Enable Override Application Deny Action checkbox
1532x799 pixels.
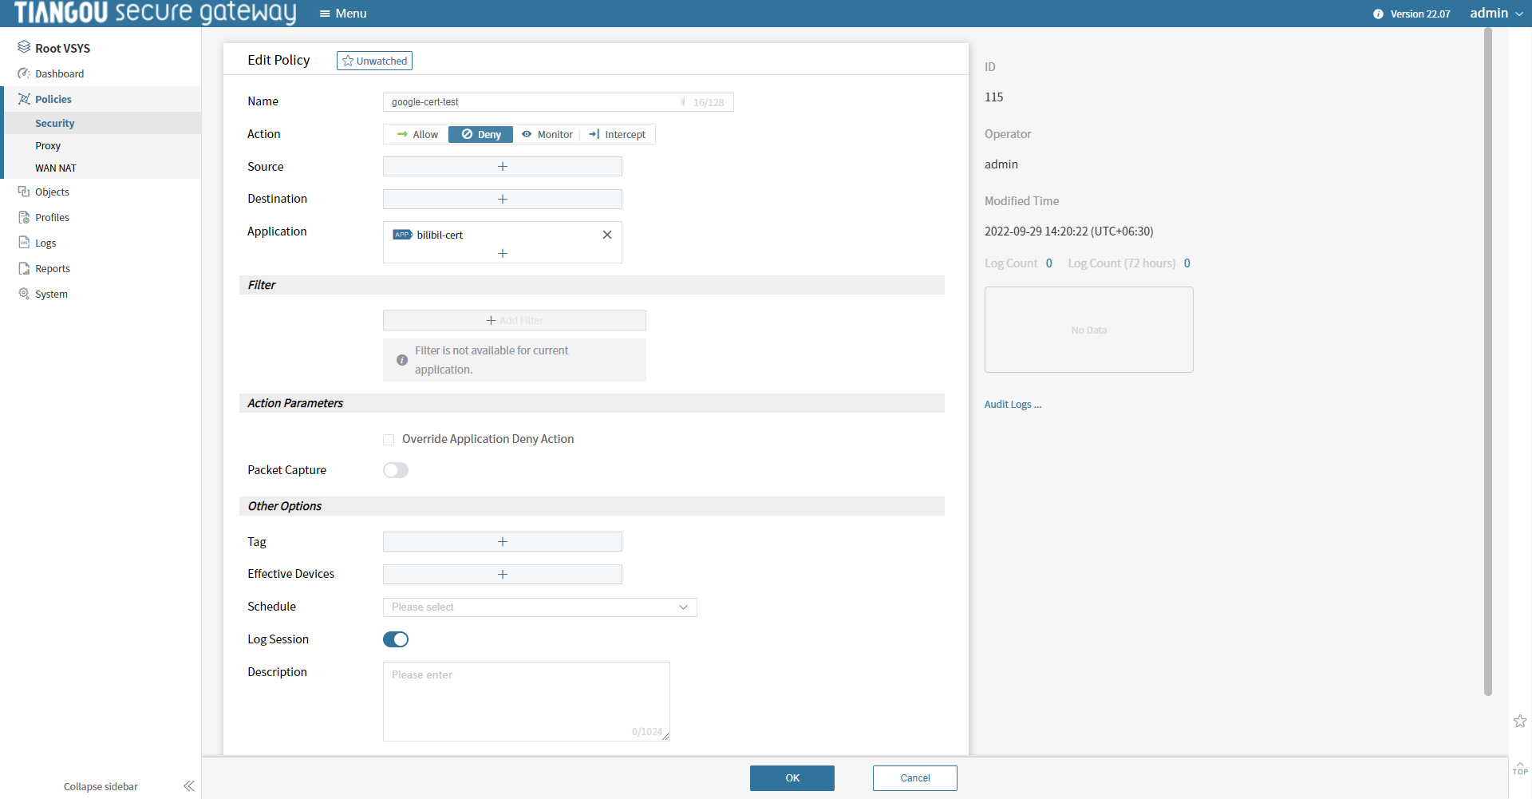[389, 440]
